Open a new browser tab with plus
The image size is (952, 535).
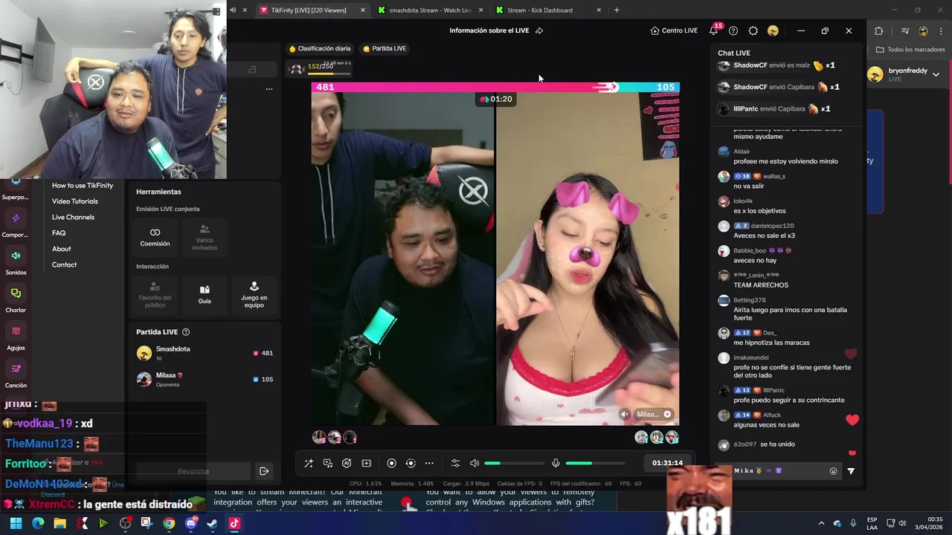click(617, 10)
